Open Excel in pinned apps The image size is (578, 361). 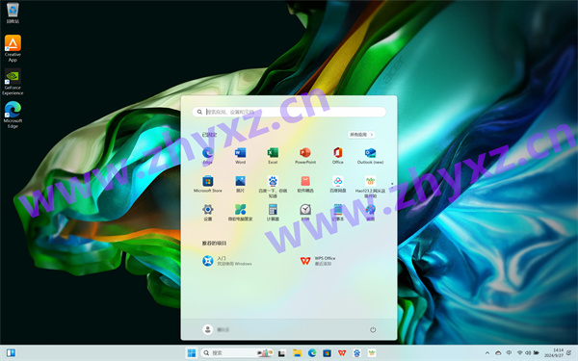pyautogui.click(x=273, y=155)
